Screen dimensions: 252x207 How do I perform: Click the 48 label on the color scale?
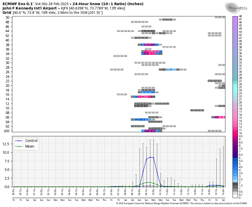[x=240, y=16]
